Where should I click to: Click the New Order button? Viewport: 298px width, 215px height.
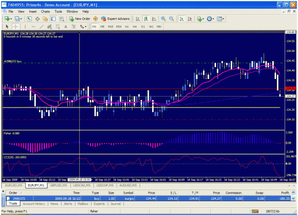(x=80, y=19)
